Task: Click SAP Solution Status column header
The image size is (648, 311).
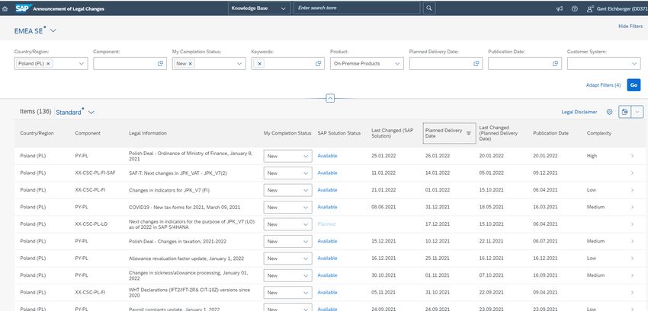Action: 339,133
